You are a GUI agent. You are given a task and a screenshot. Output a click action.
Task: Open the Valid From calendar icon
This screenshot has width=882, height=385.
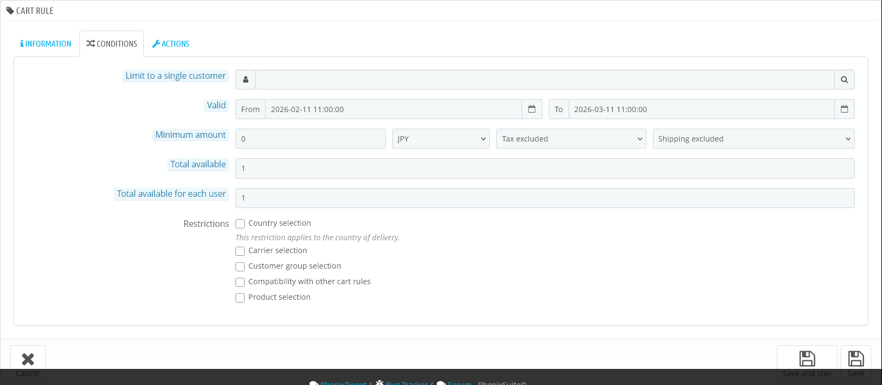[x=532, y=109]
